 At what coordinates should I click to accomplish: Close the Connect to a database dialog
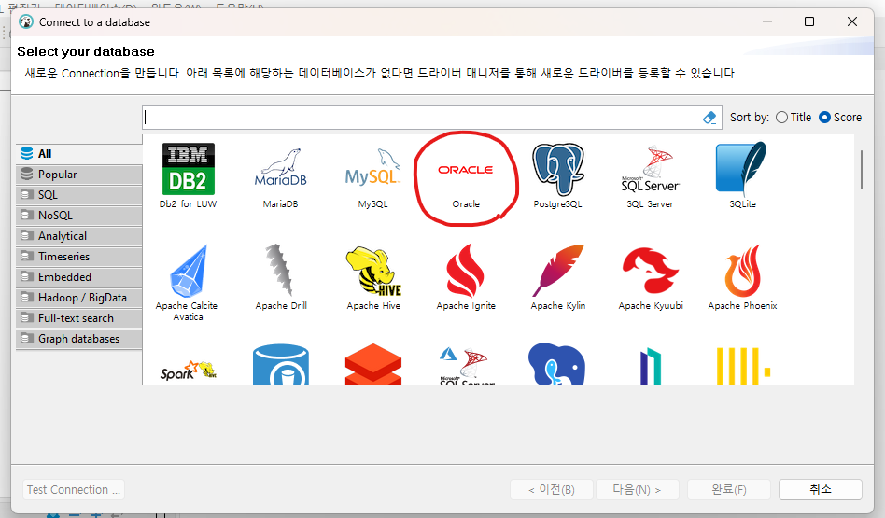(852, 21)
